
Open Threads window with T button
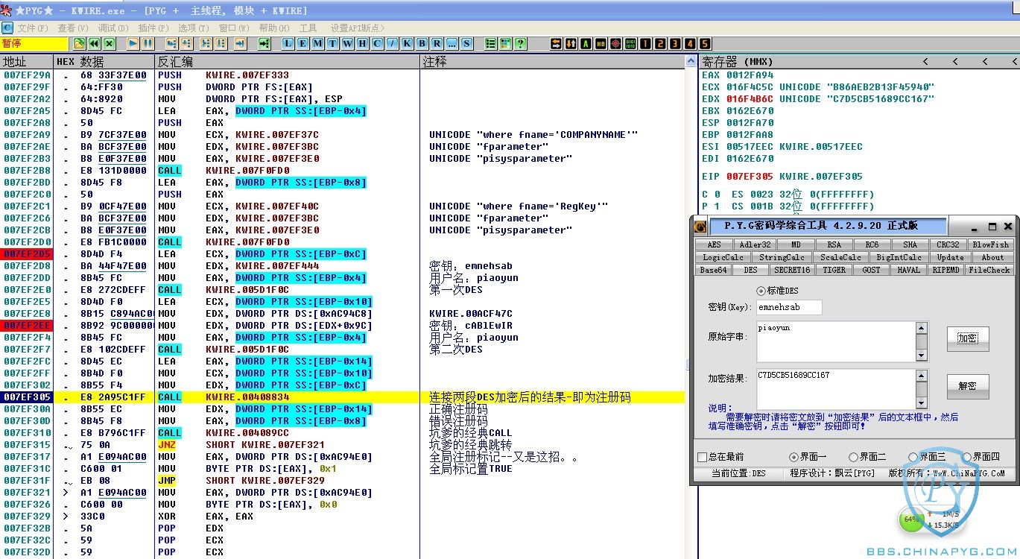click(332, 43)
